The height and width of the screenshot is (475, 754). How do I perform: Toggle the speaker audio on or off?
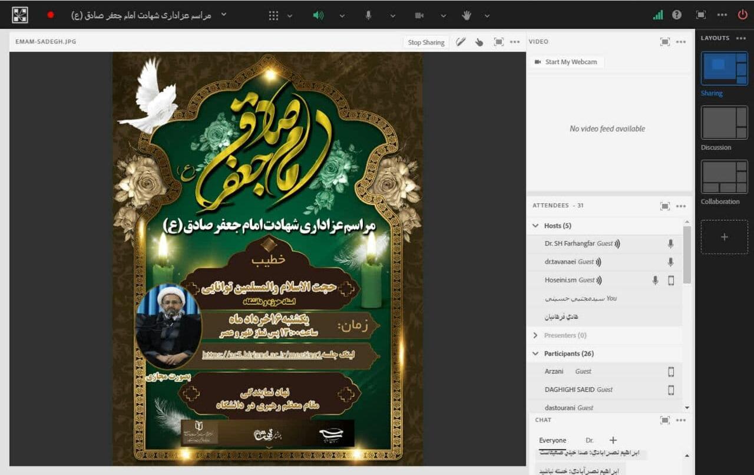318,15
